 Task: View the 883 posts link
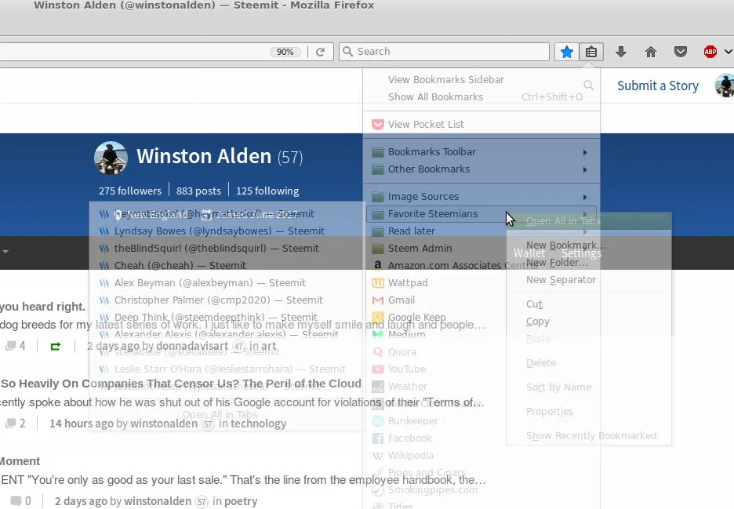[x=198, y=191]
